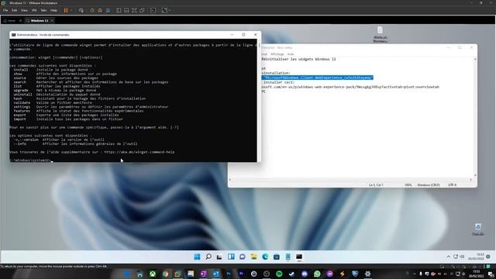This screenshot has width=496, height=279.
Task: Open Settings gear in host taskbar
Action: 367,274
